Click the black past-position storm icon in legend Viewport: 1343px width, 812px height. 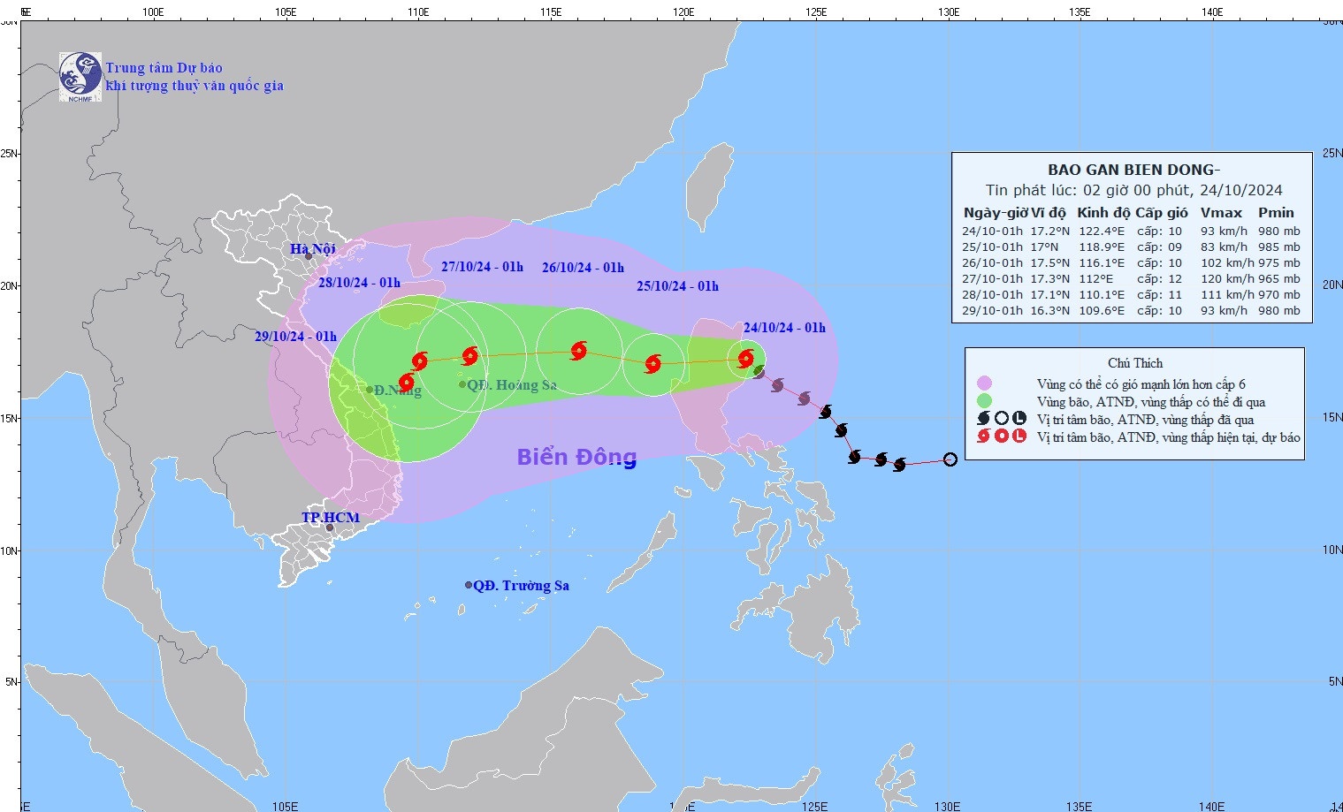pos(983,419)
